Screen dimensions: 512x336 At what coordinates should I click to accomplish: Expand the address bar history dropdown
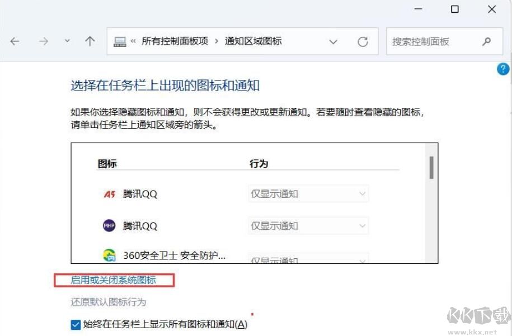coord(333,41)
